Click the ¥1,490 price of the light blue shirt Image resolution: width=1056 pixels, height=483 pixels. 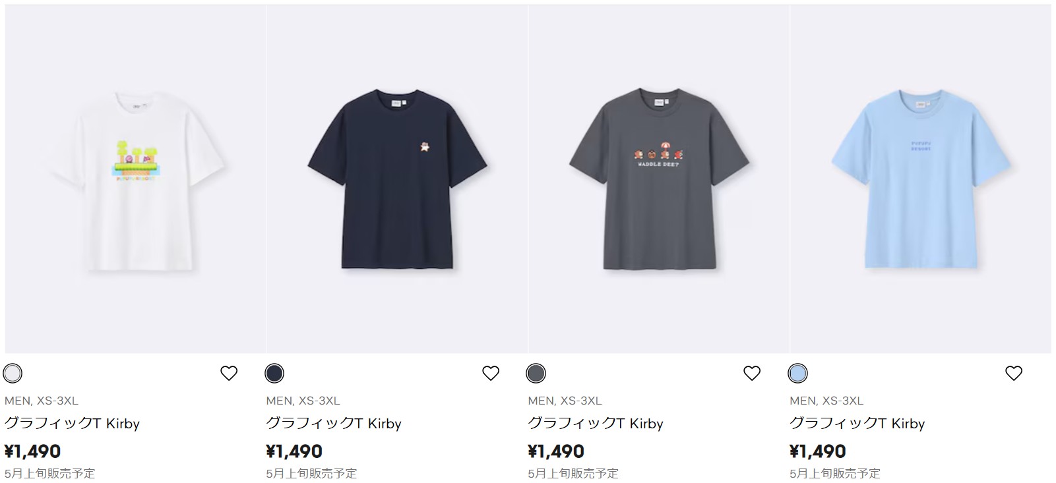pyautogui.click(x=819, y=451)
